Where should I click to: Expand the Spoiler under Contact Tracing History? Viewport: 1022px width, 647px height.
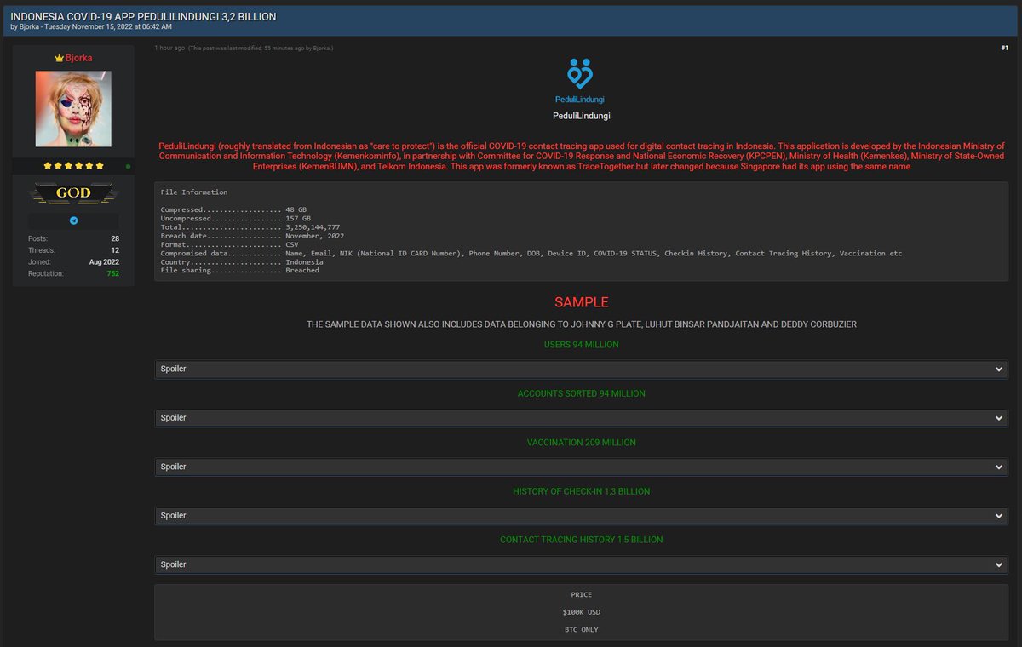581,564
